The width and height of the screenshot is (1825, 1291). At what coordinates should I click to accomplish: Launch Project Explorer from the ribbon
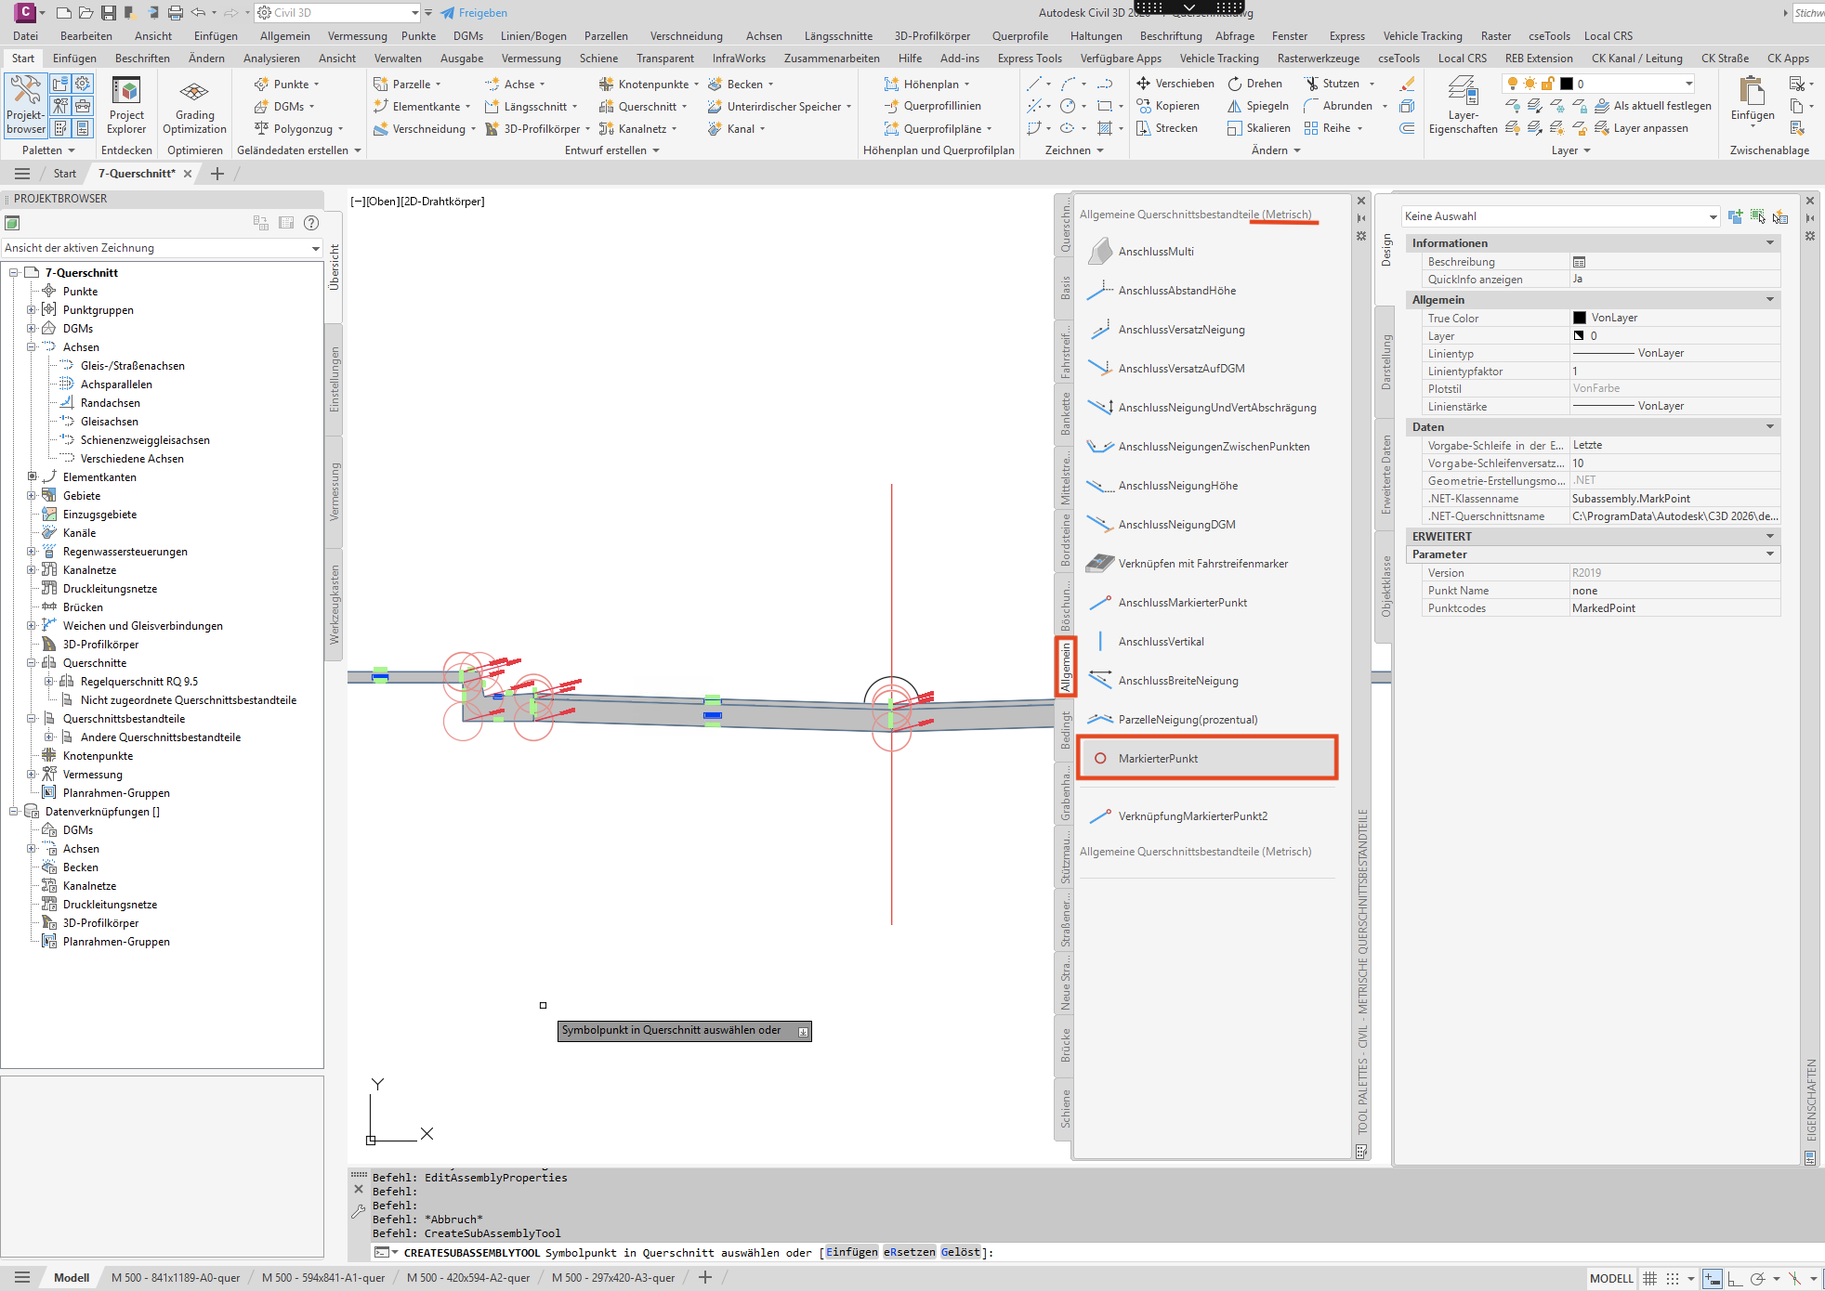tap(126, 105)
